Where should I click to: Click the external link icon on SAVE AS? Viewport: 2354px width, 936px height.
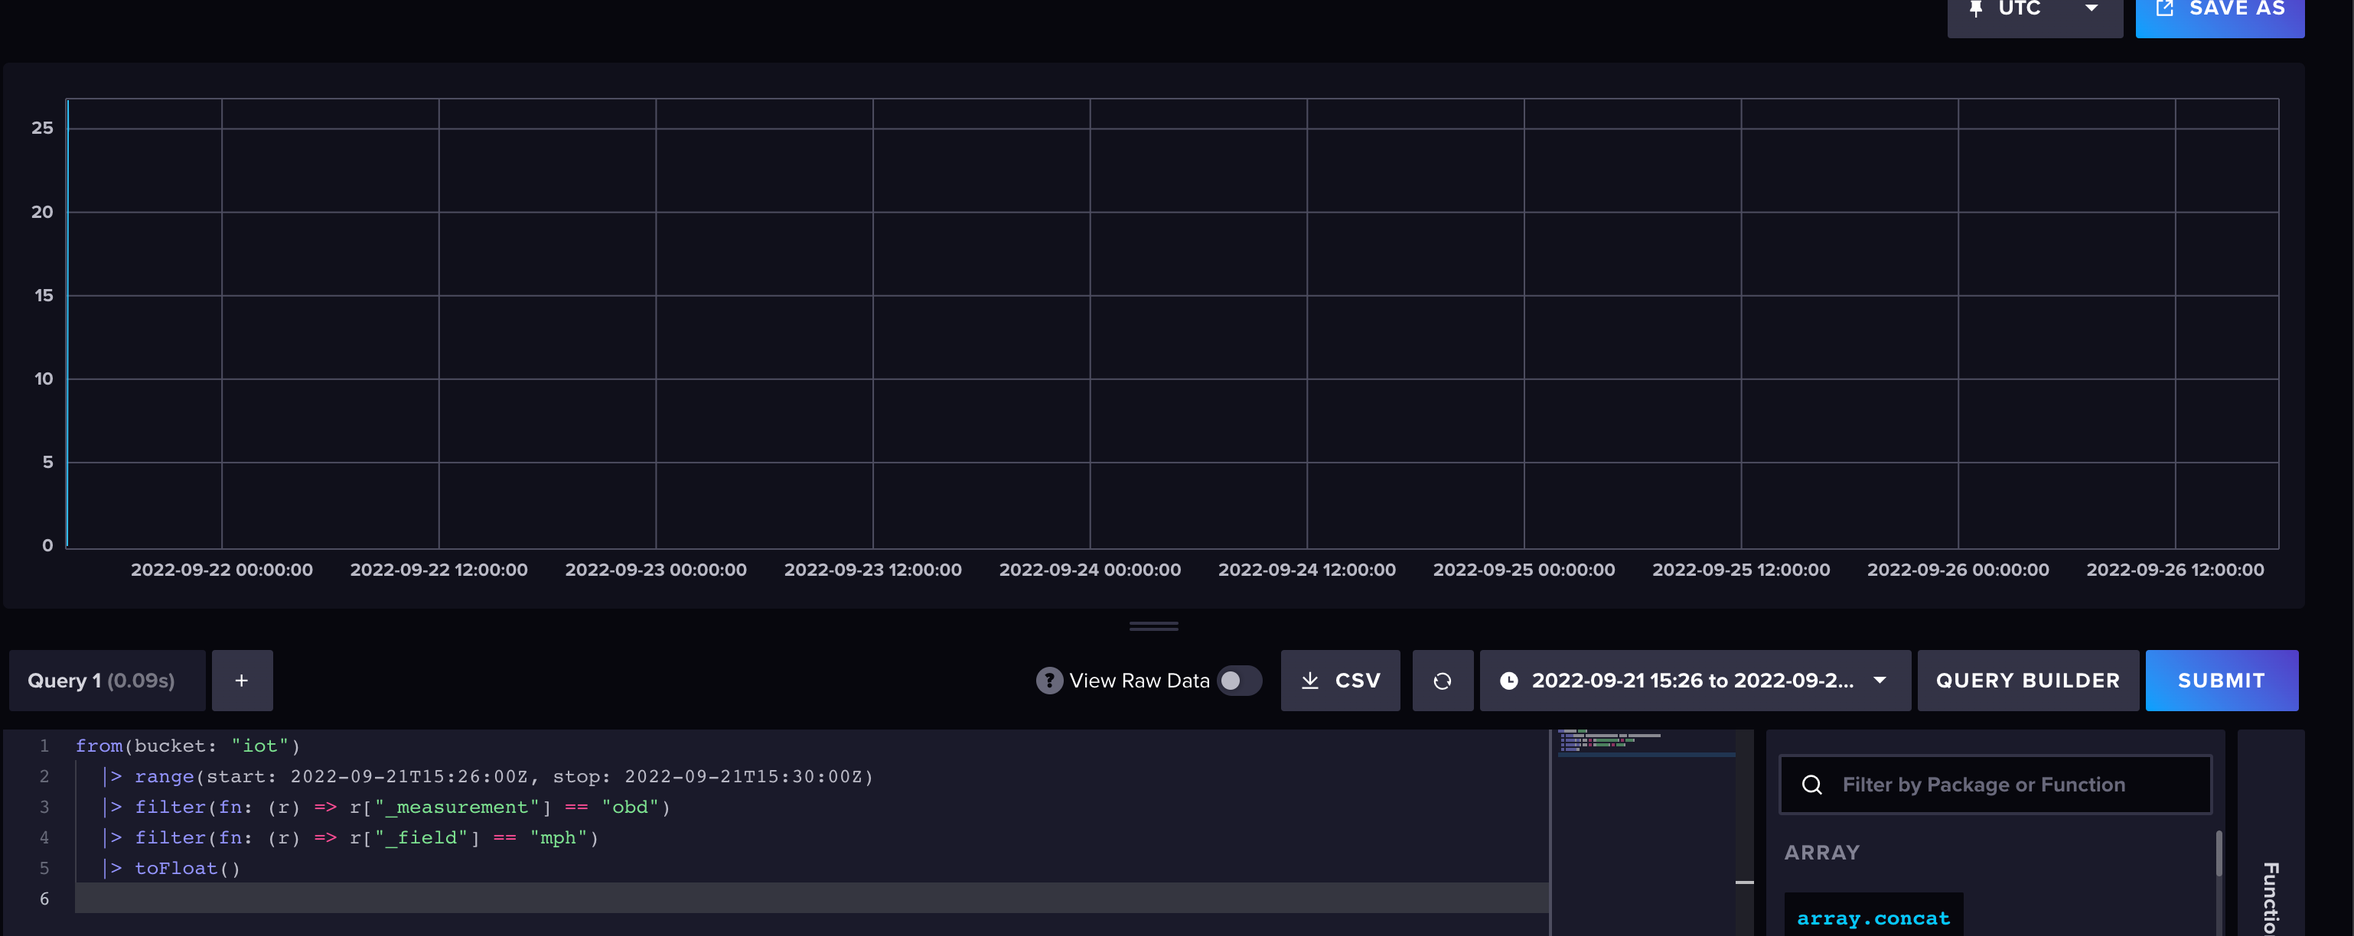[2165, 8]
